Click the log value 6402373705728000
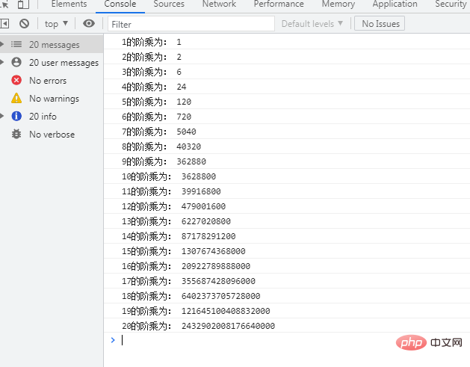 pos(220,296)
